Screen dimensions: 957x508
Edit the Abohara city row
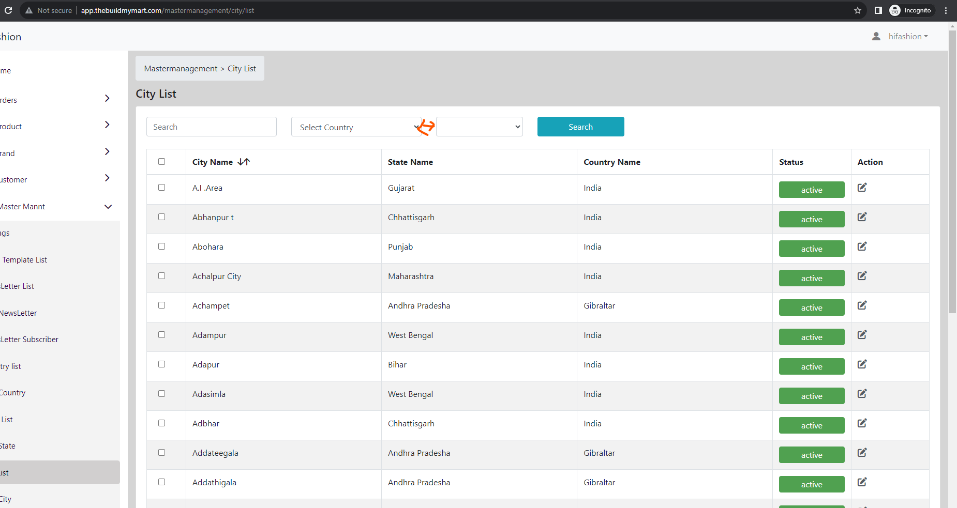(862, 247)
